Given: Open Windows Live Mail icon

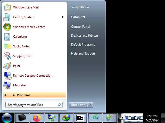Looking at the screenshot, I should click(x=7, y=7).
